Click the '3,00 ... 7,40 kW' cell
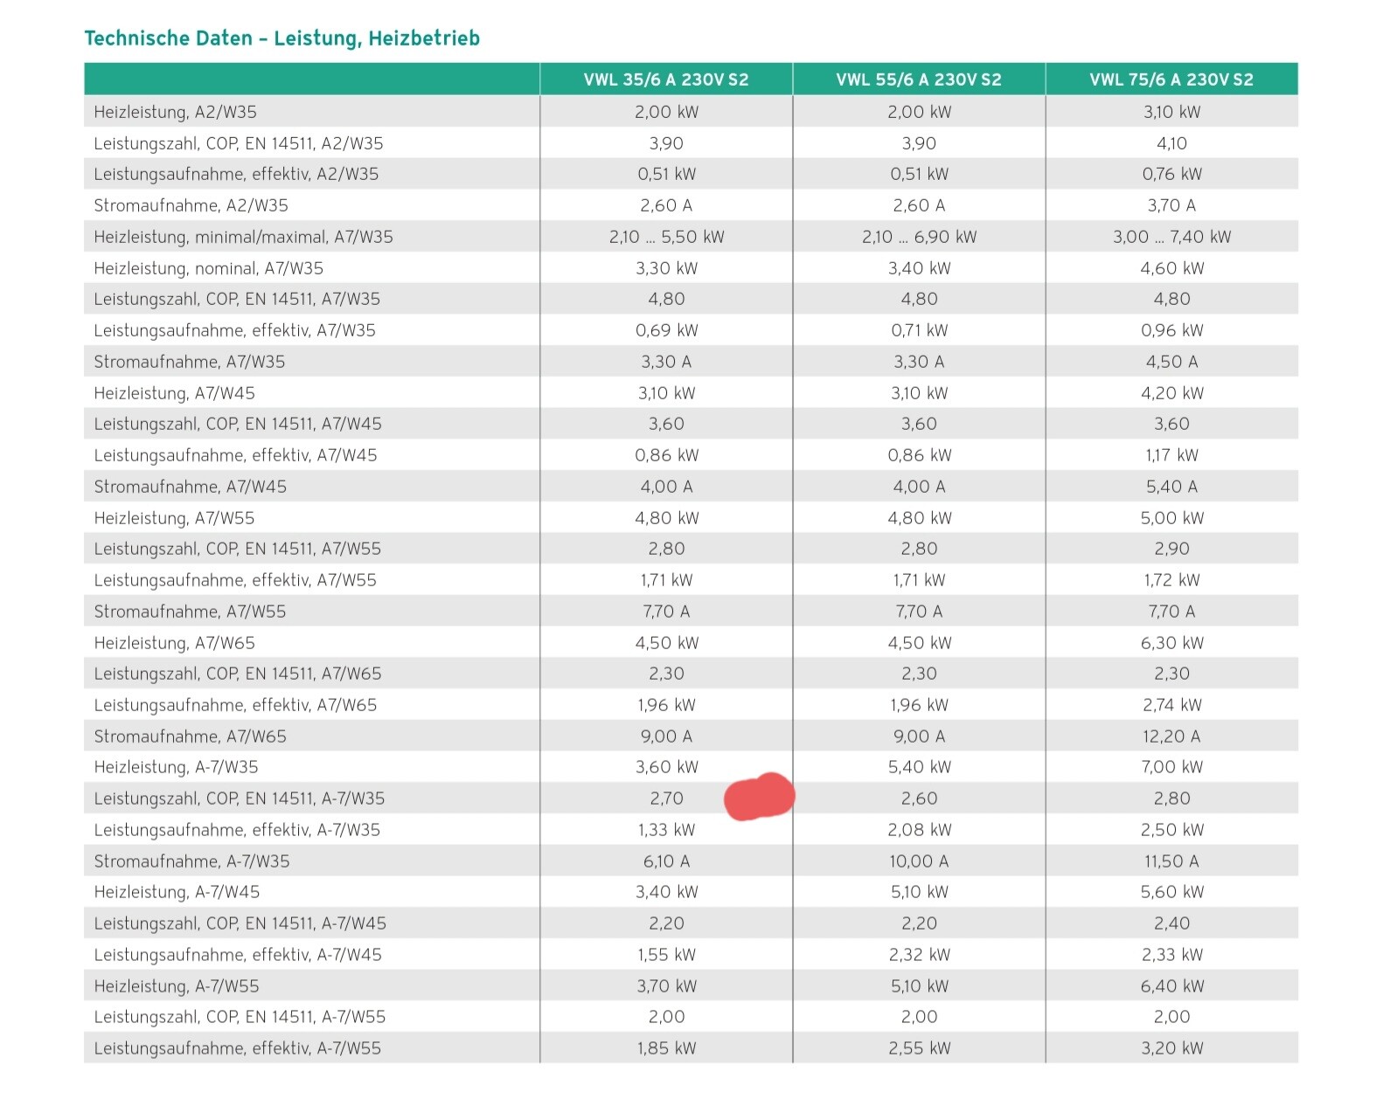This screenshot has height=1106, width=1397. coord(1171,237)
